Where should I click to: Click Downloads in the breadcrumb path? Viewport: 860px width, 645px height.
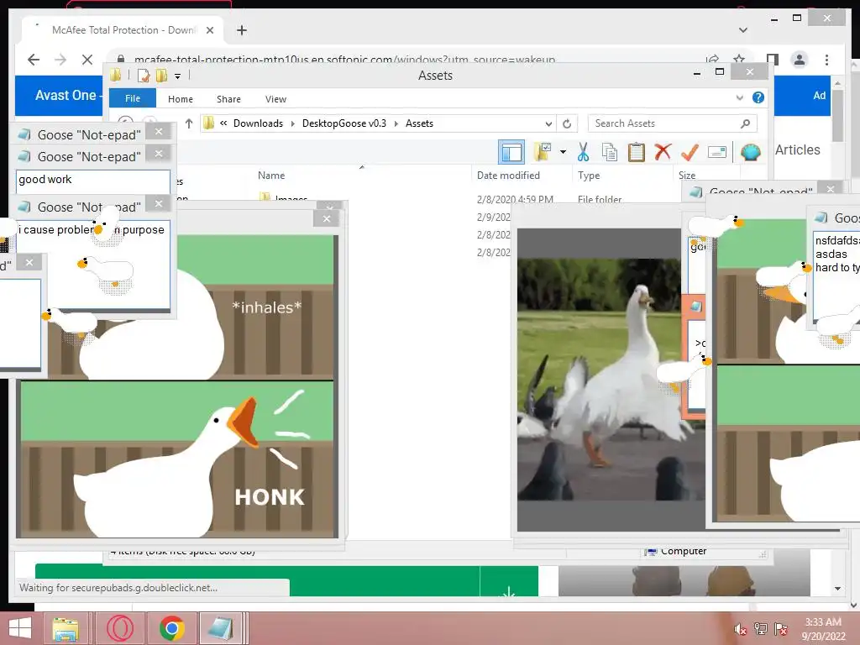(258, 123)
